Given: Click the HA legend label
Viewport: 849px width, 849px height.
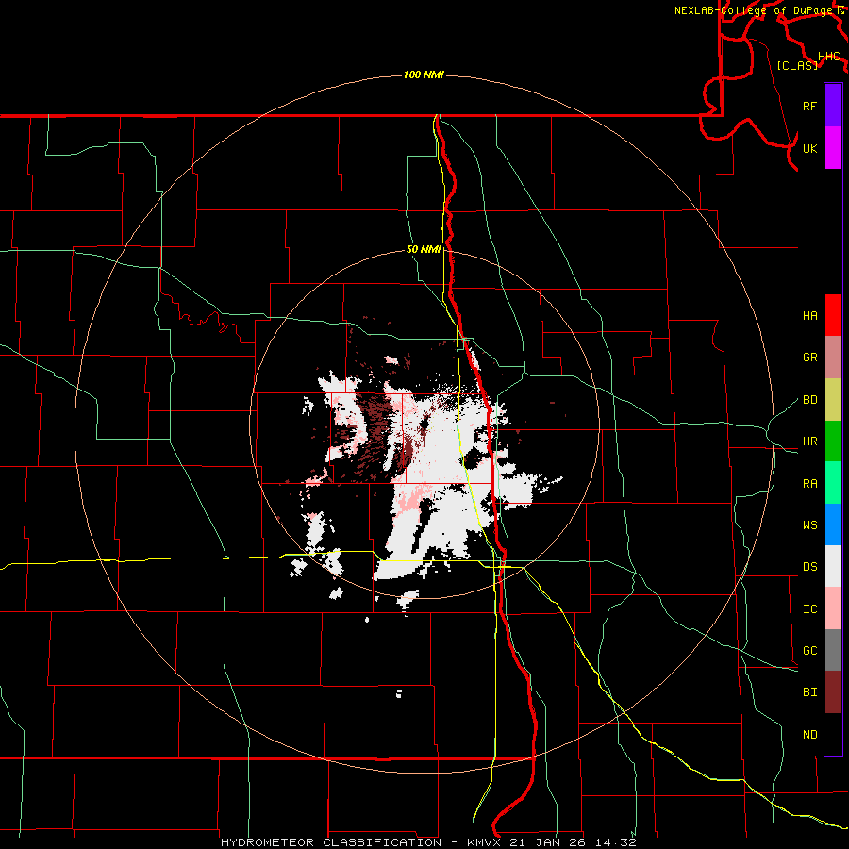Looking at the screenshot, I should click(810, 315).
